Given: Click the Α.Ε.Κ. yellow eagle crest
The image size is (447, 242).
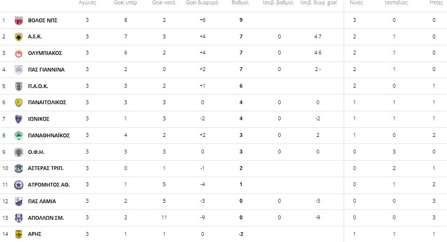Looking at the screenshot, I should click(18, 37).
